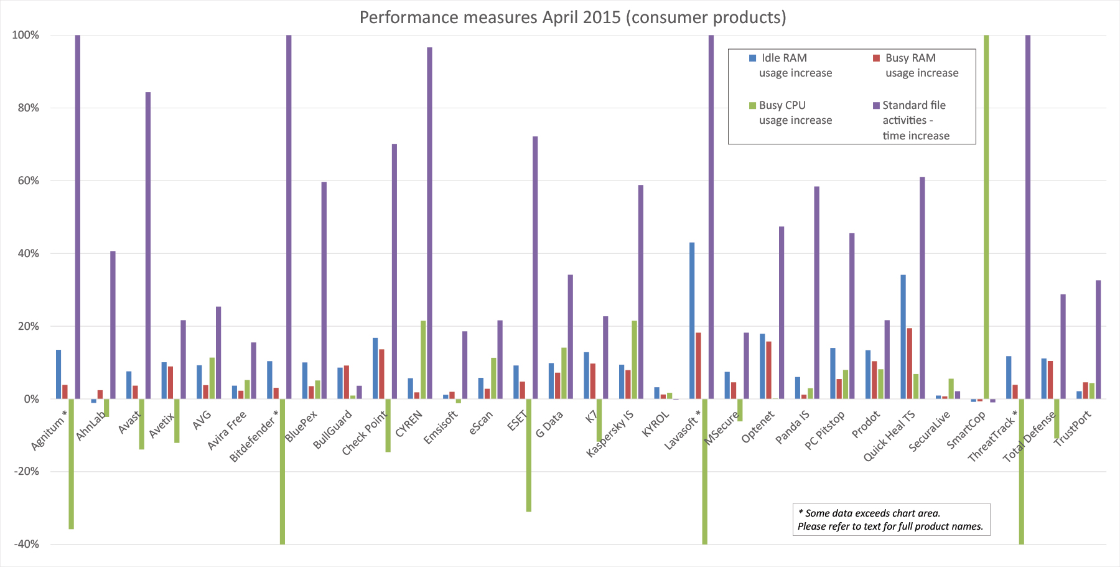The height and width of the screenshot is (567, 1120).
Task: Click the 'Emsisoft' axis label
Action: tap(441, 428)
